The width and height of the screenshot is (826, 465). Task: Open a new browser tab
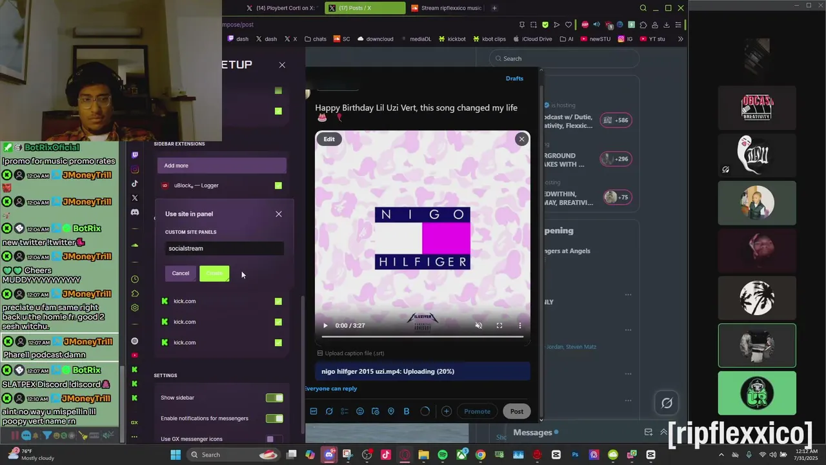tap(494, 8)
